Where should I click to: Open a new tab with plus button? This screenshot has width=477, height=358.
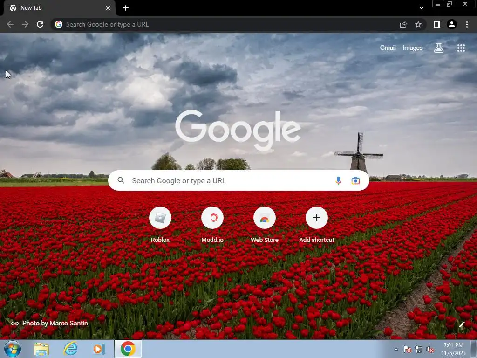coord(126,8)
